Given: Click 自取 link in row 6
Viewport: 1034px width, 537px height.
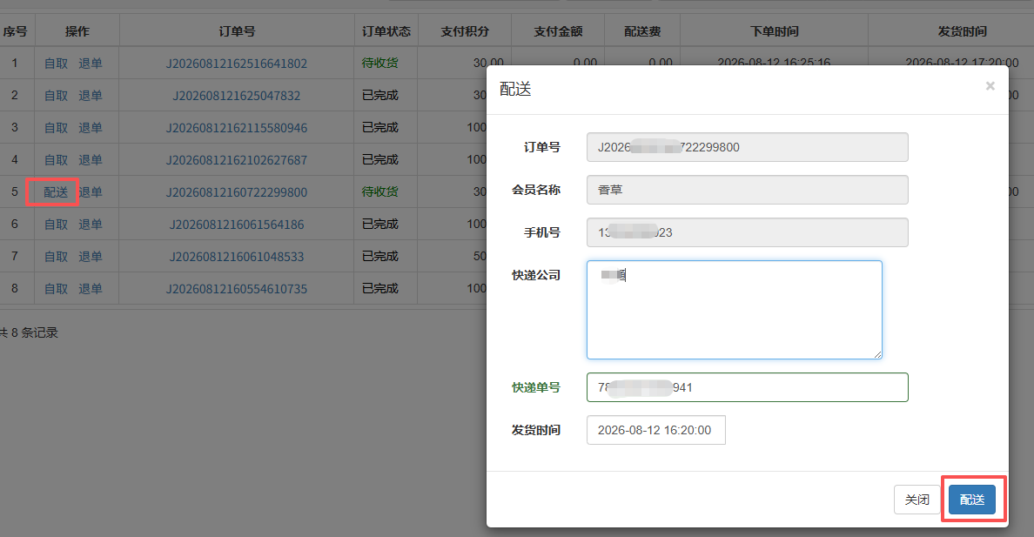Looking at the screenshot, I should pos(56,225).
